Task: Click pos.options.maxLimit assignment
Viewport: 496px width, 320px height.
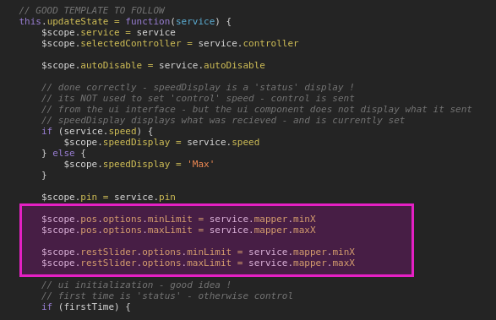Action: click(178, 230)
